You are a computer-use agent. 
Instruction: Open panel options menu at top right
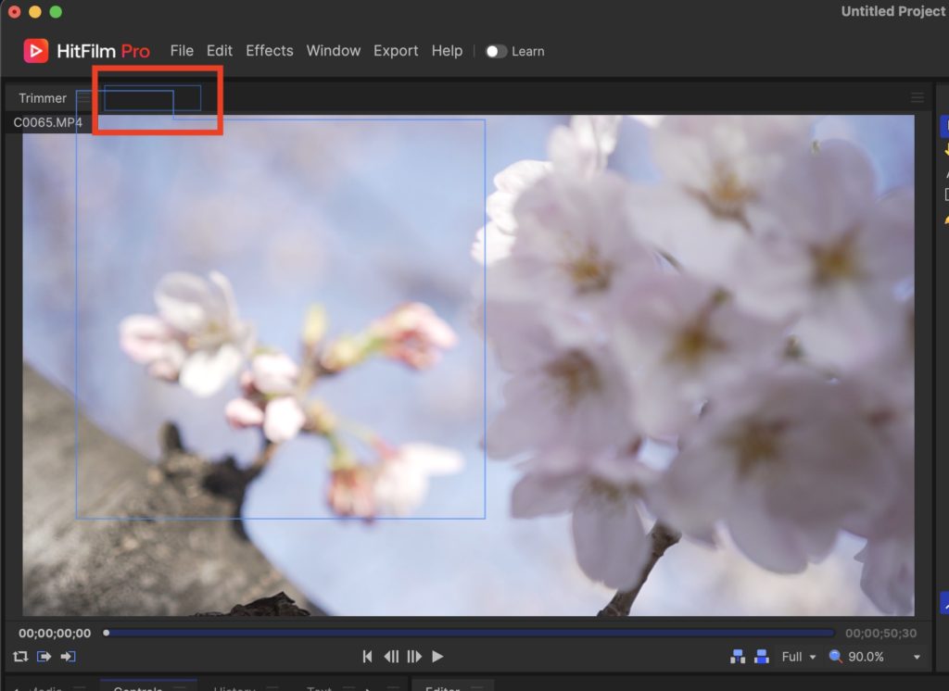pos(917,97)
